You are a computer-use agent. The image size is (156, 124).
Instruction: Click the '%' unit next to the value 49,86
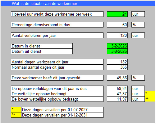[x=138, y=78]
